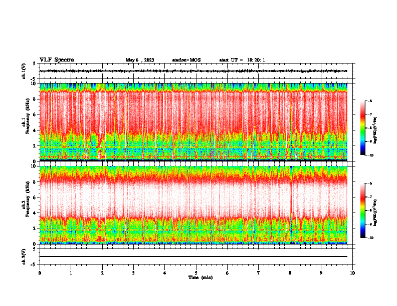Screen dimensions: 397x306
Task: Click the ch.2 color scale bar
Action: 362,210
